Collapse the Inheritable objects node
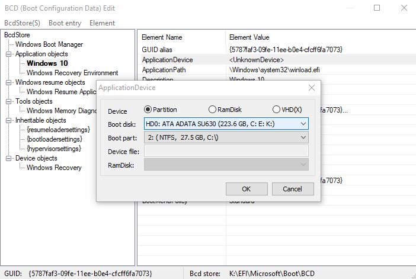 click(8, 120)
